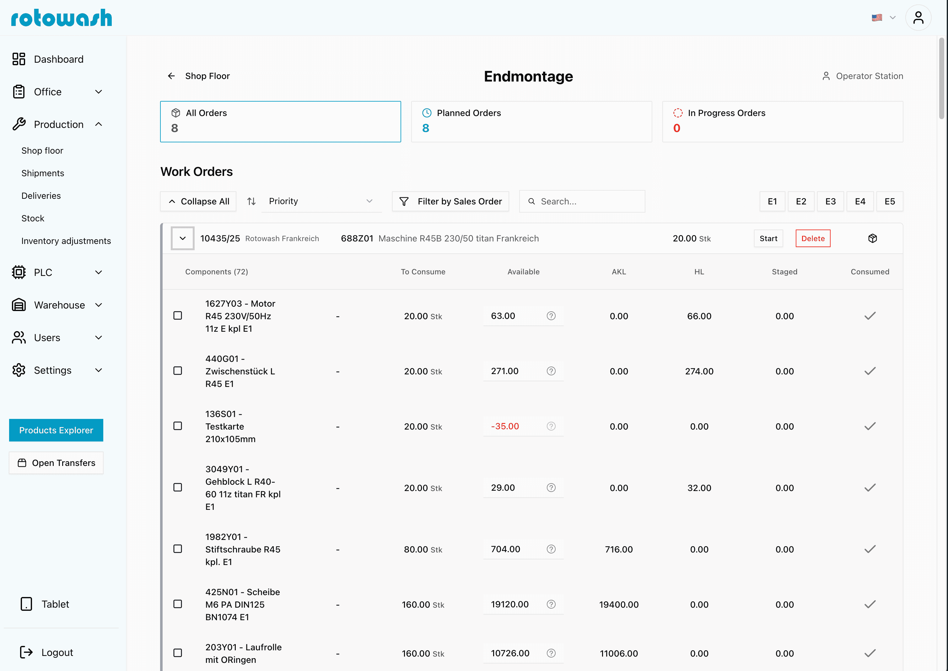Start work order 10435/25

point(768,238)
